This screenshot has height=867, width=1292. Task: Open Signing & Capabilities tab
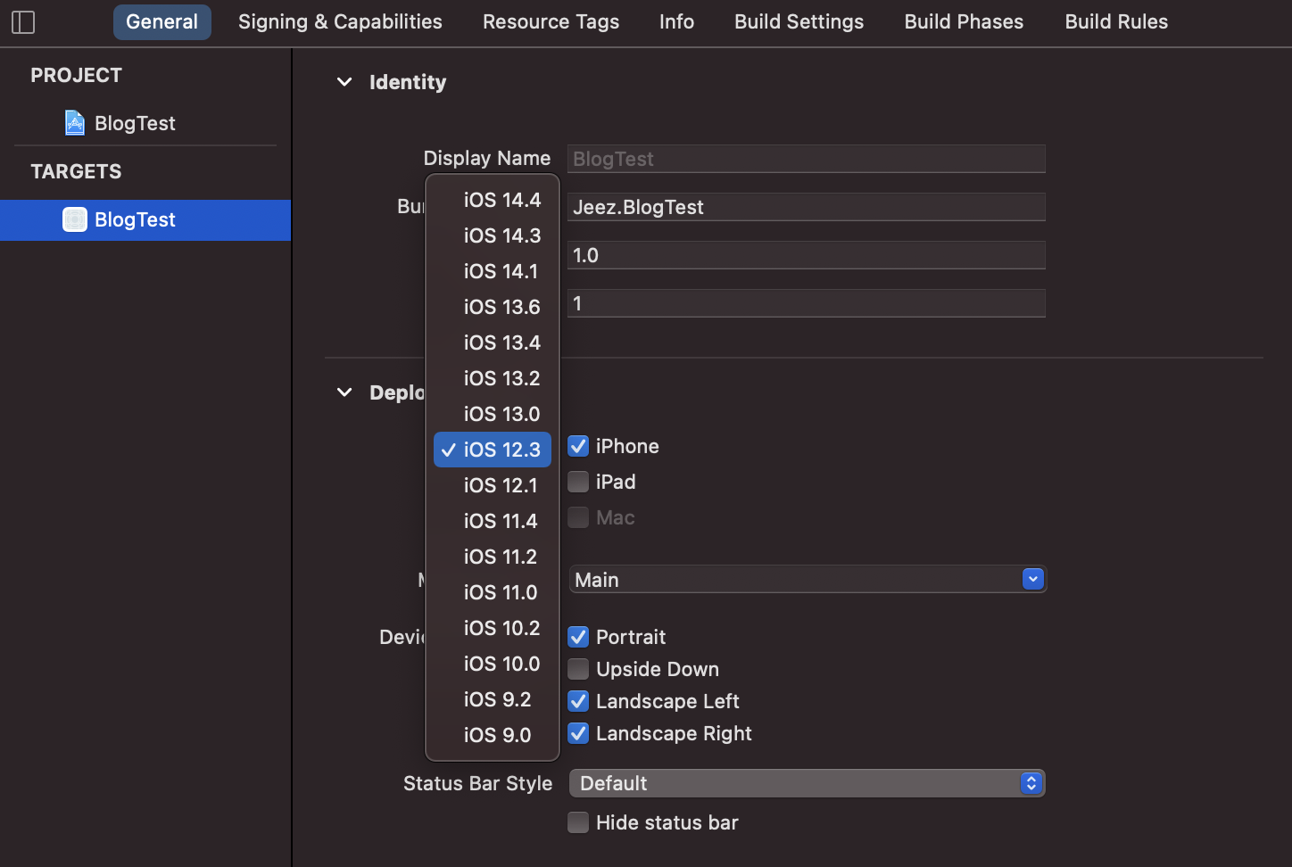coord(340,21)
